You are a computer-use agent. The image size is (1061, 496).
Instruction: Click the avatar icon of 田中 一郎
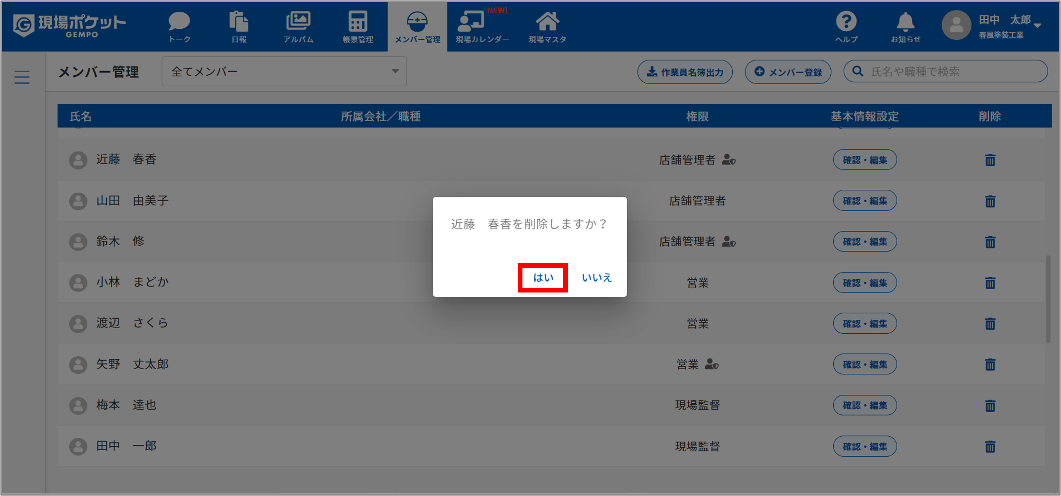(x=78, y=446)
